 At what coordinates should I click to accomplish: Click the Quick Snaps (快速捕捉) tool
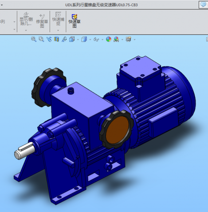coord(58,19)
